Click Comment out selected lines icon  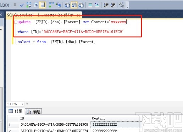[90, 5]
